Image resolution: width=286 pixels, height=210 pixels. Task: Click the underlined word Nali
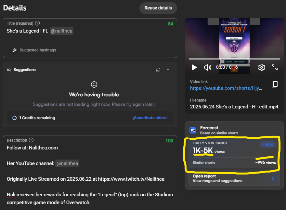point(11,195)
